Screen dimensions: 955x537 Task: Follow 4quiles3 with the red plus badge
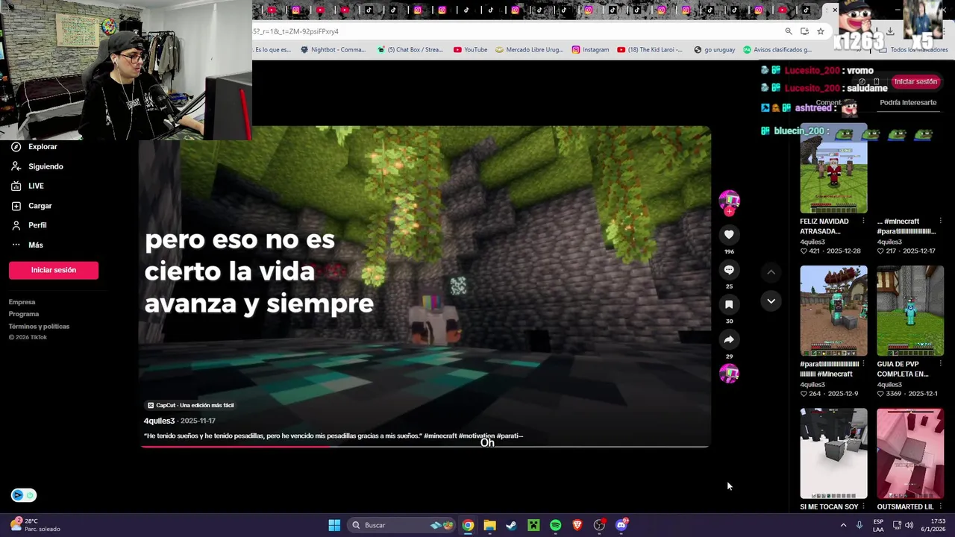coord(729,211)
